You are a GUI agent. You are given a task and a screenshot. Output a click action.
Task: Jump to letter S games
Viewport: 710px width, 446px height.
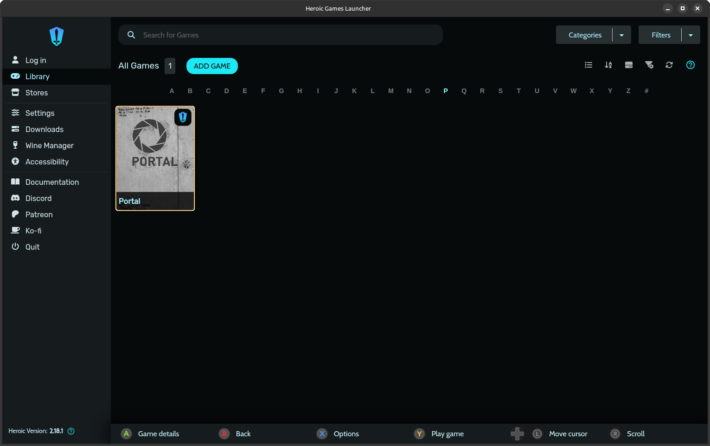500,91
